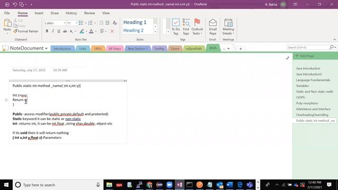The height and width of the screenshot is (190, 338).
Task: Toggle Subscript formatting
Action: point(71,31)
